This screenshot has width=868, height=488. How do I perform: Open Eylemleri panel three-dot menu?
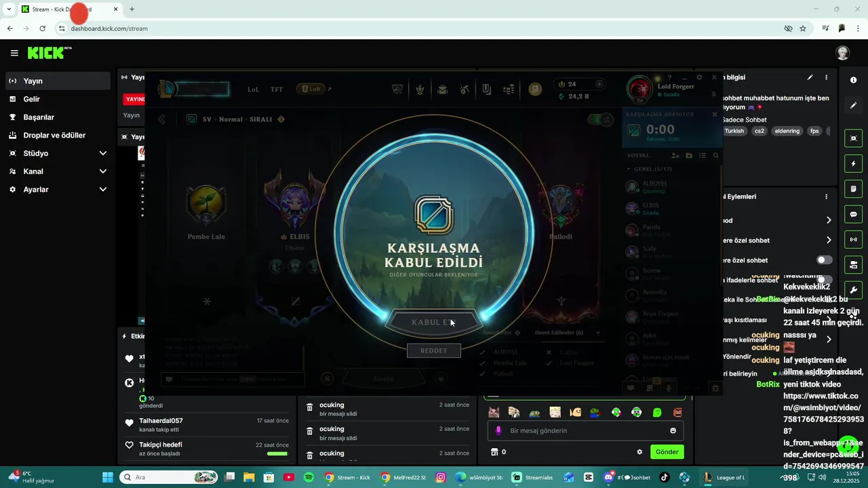coord(826,197)
